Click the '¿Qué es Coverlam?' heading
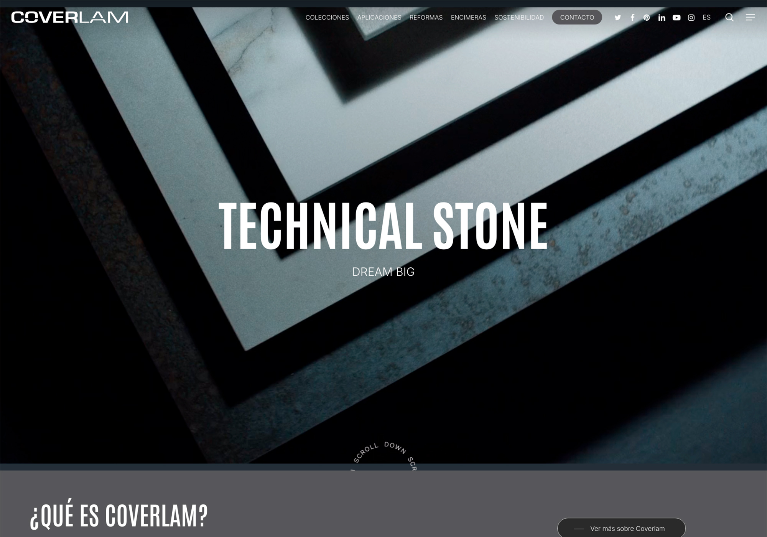The height and width of the screenshot is (537, 767). 119,515
